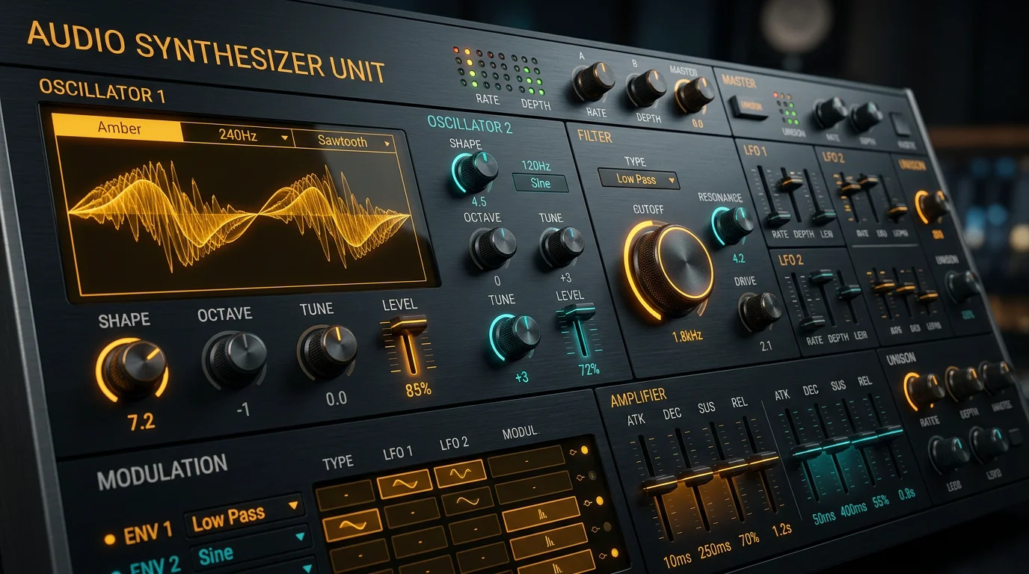Screen dimensions: 1029x574
Task: Click the orange-ringed knob in the upper right UNISON panel
Action: coord(932,206)
